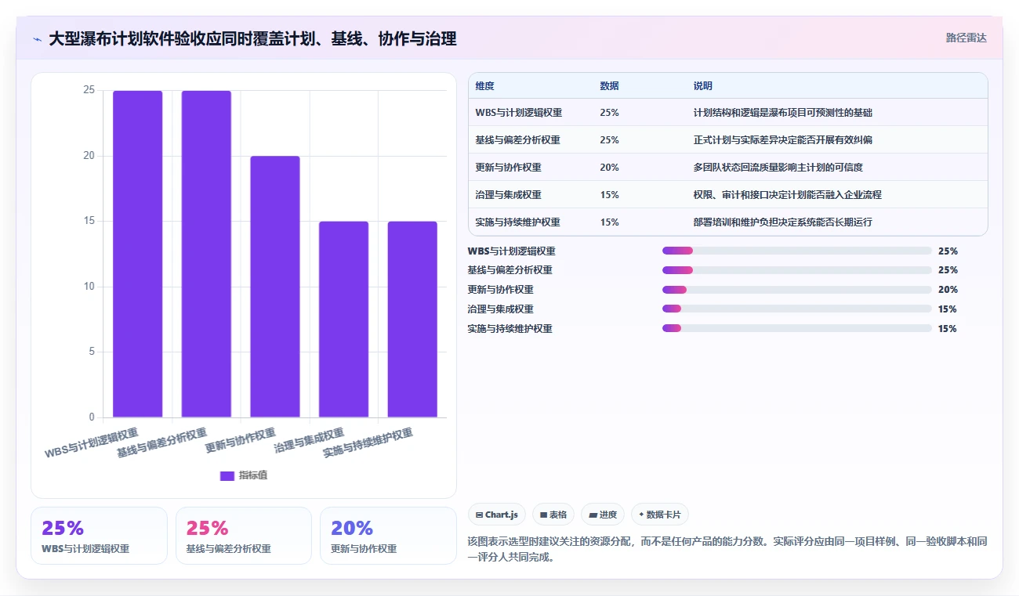This screenshot has height=596, width=1019.
Task: Select the Chart.js tag chip
Action: click(x=497, y=515)
